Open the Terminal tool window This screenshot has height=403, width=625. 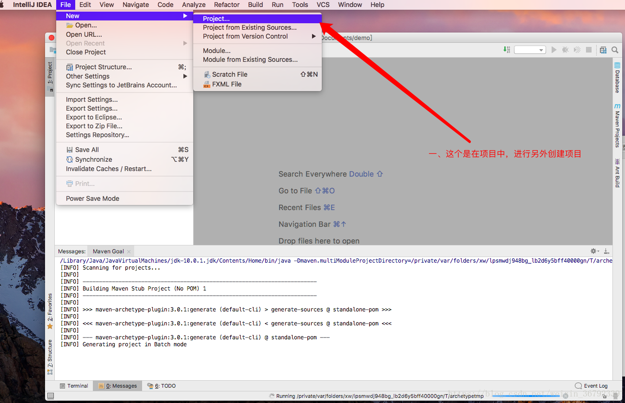click(74, 386)
